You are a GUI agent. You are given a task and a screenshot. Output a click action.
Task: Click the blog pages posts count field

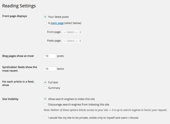click(50, 56)
